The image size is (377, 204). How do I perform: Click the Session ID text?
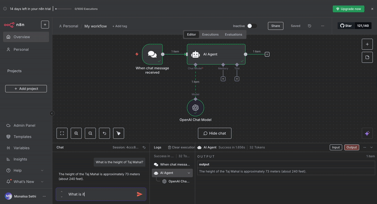click(x=125, y=147)
